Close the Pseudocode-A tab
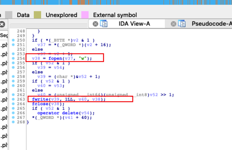 173,24
